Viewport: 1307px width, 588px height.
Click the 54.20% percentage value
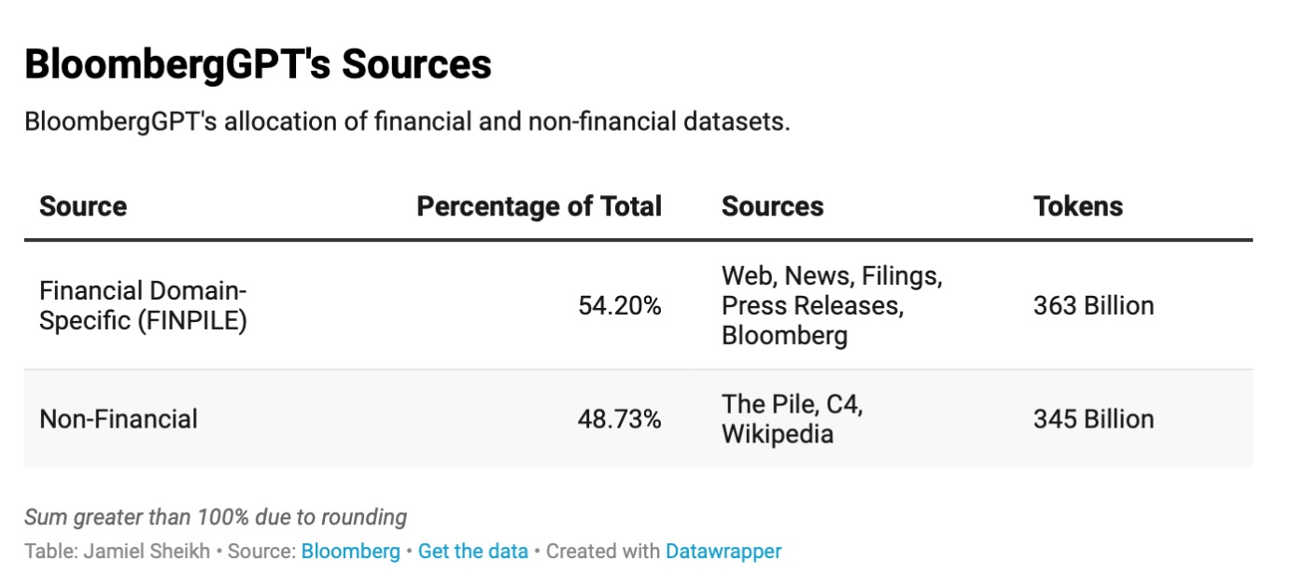click(x=619, y=305)
